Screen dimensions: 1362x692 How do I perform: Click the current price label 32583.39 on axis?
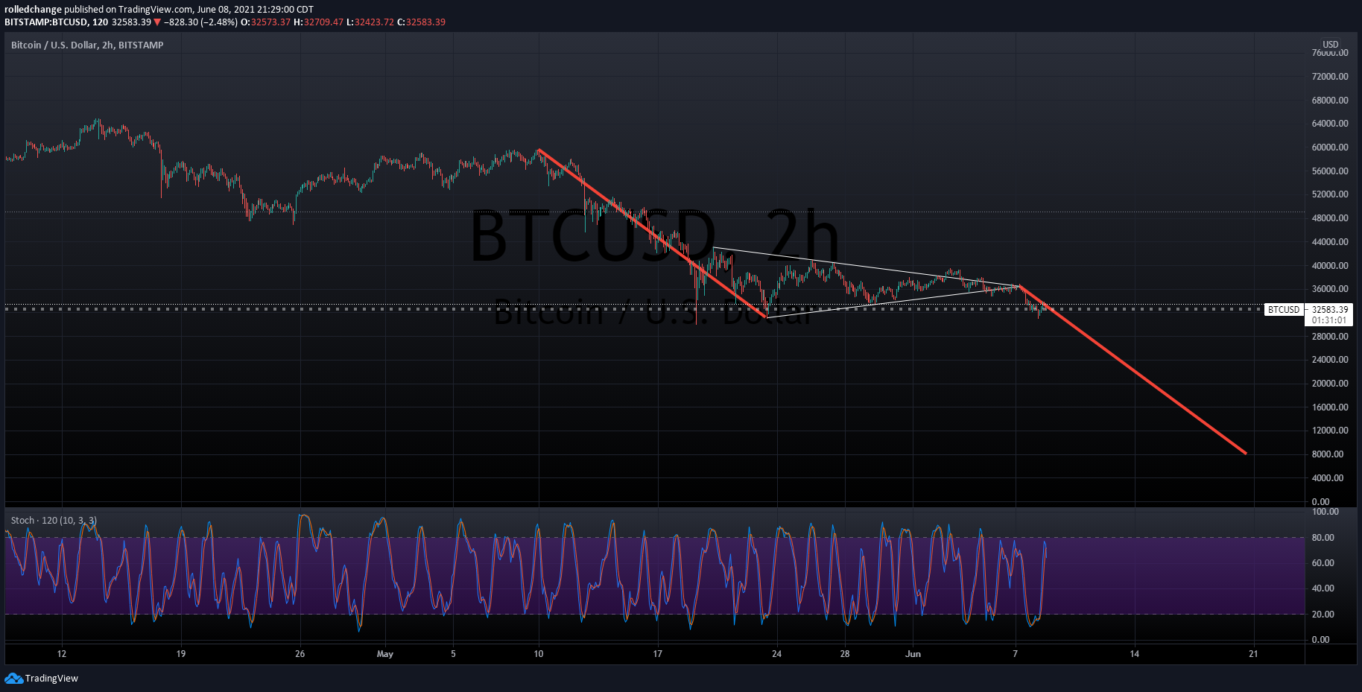tap(1330, 310)
